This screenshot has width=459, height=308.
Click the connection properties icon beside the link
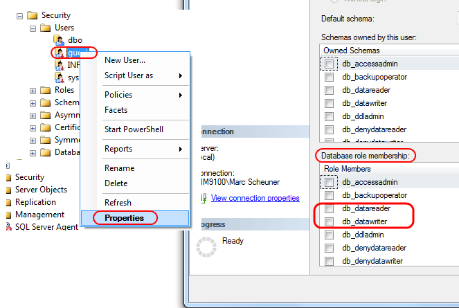tap(204, 198)
